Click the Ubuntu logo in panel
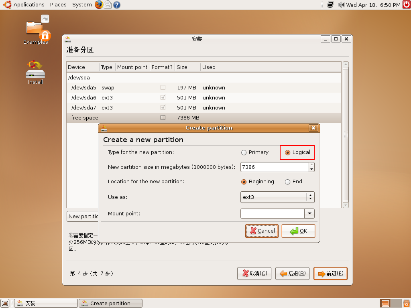Viewport: 411px width, 308px height. pos(7,5)
